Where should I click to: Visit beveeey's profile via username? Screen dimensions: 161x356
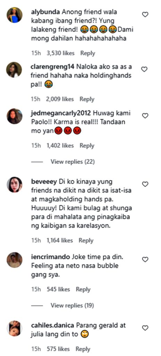click(x=44, y=182)
